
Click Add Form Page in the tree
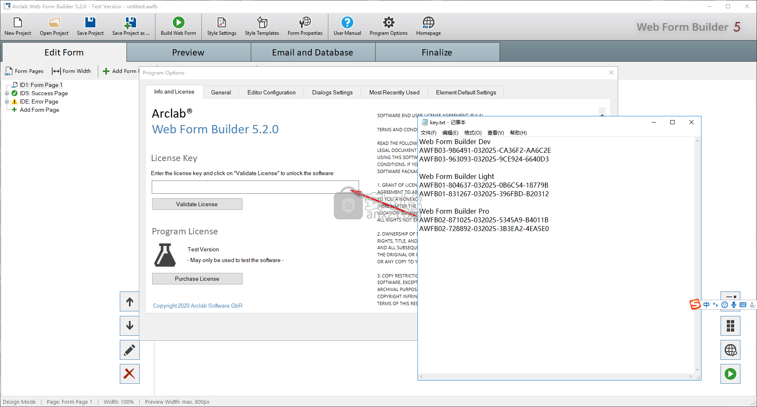[39, 110]
